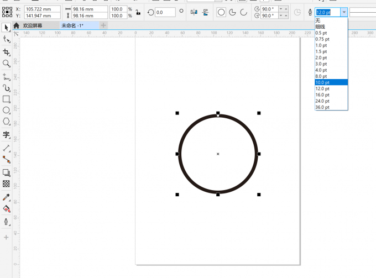Choose 3.0 pt outline width
The image size is (376, 278).
[331, 64]
